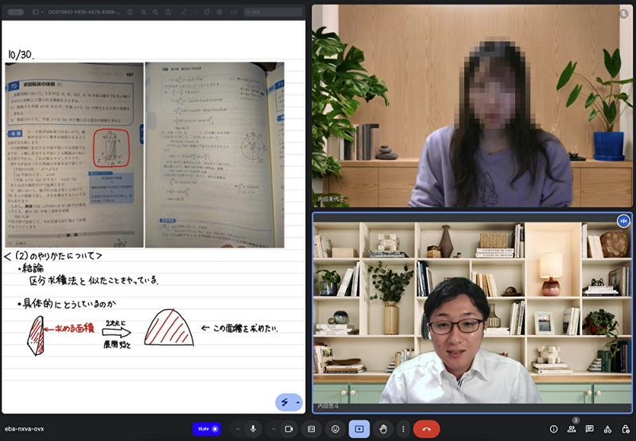Screen dimensions: 636x441
Task: Click the name label 内田美代子
Action: point(331,199)
